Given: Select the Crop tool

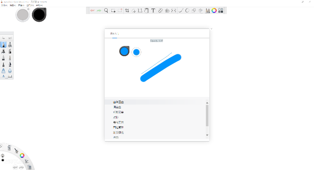Looking at the screenshot, I should (x=127, y=11).
